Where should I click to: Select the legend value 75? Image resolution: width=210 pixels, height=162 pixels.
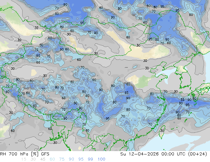[x=62, y=159]
